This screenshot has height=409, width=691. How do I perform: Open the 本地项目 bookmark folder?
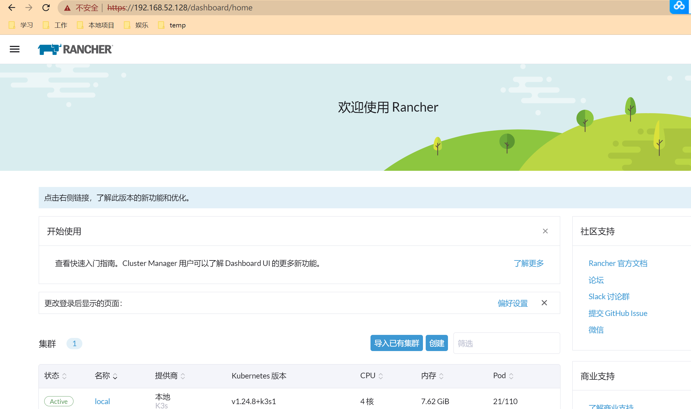95,25
